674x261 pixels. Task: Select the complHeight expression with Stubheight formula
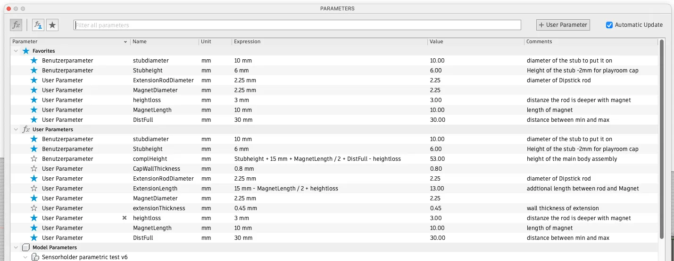point(317,159)
